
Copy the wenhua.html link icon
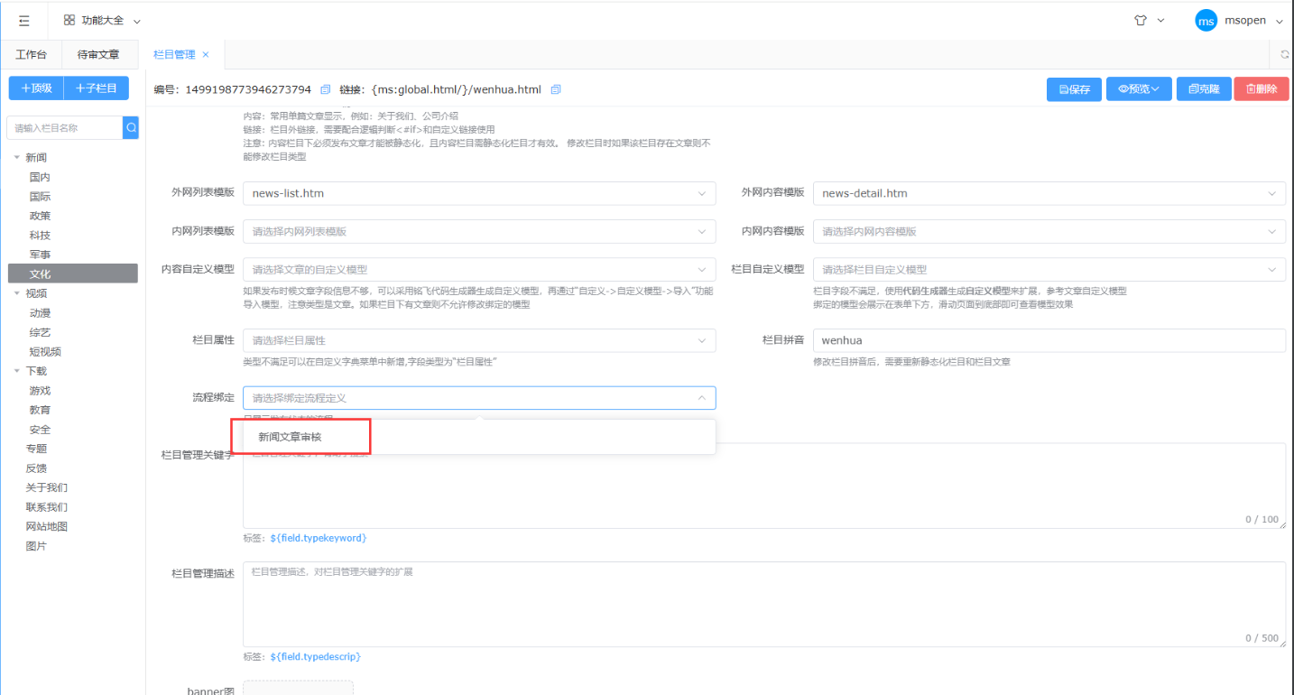point(556,89)
